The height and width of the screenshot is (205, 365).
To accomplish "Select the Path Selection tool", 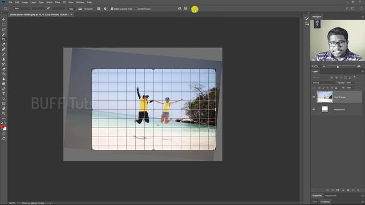I will [x=3, y=99].
